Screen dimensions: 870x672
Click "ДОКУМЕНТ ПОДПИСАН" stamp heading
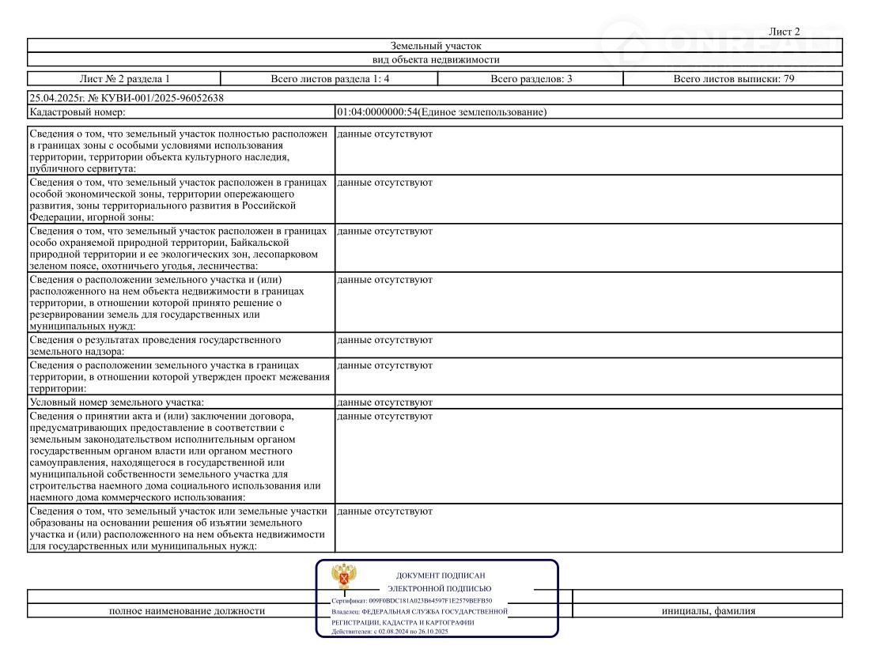[440, 576]
